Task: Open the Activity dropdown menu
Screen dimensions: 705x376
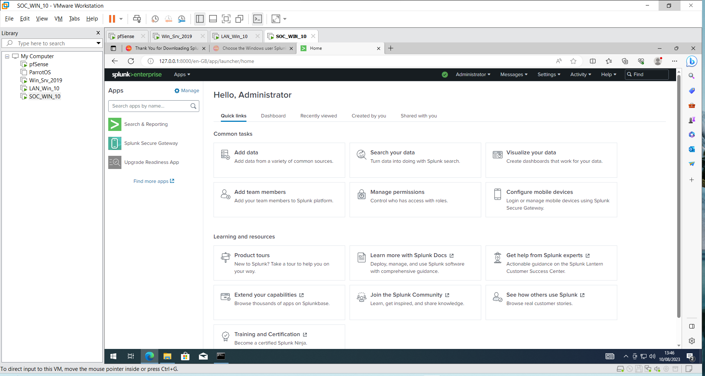Action: coord(581,75)
